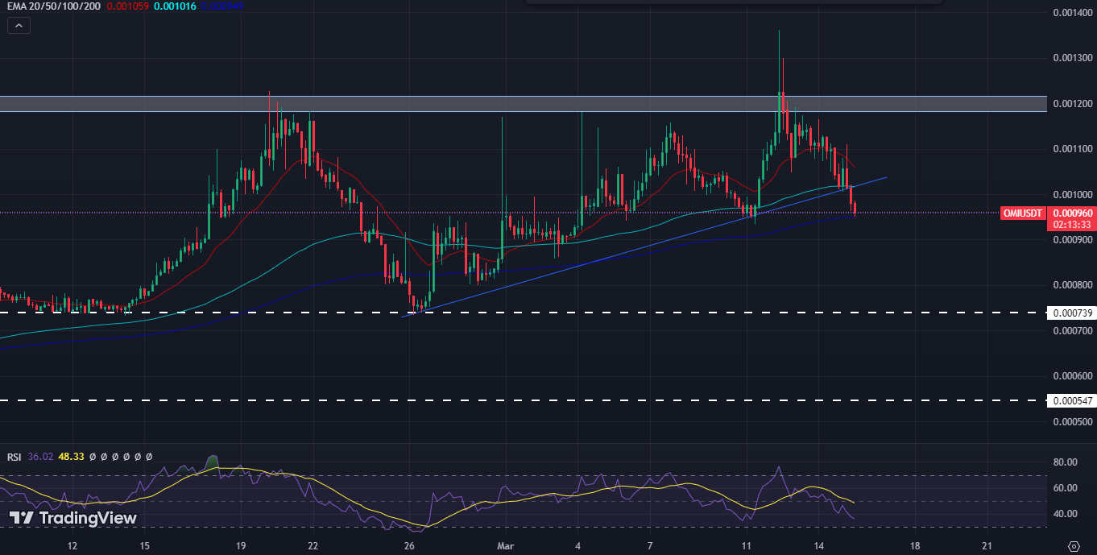Select the RSI indicator legend label
This screenshot has width=1097, height=555.
(14, 457)
